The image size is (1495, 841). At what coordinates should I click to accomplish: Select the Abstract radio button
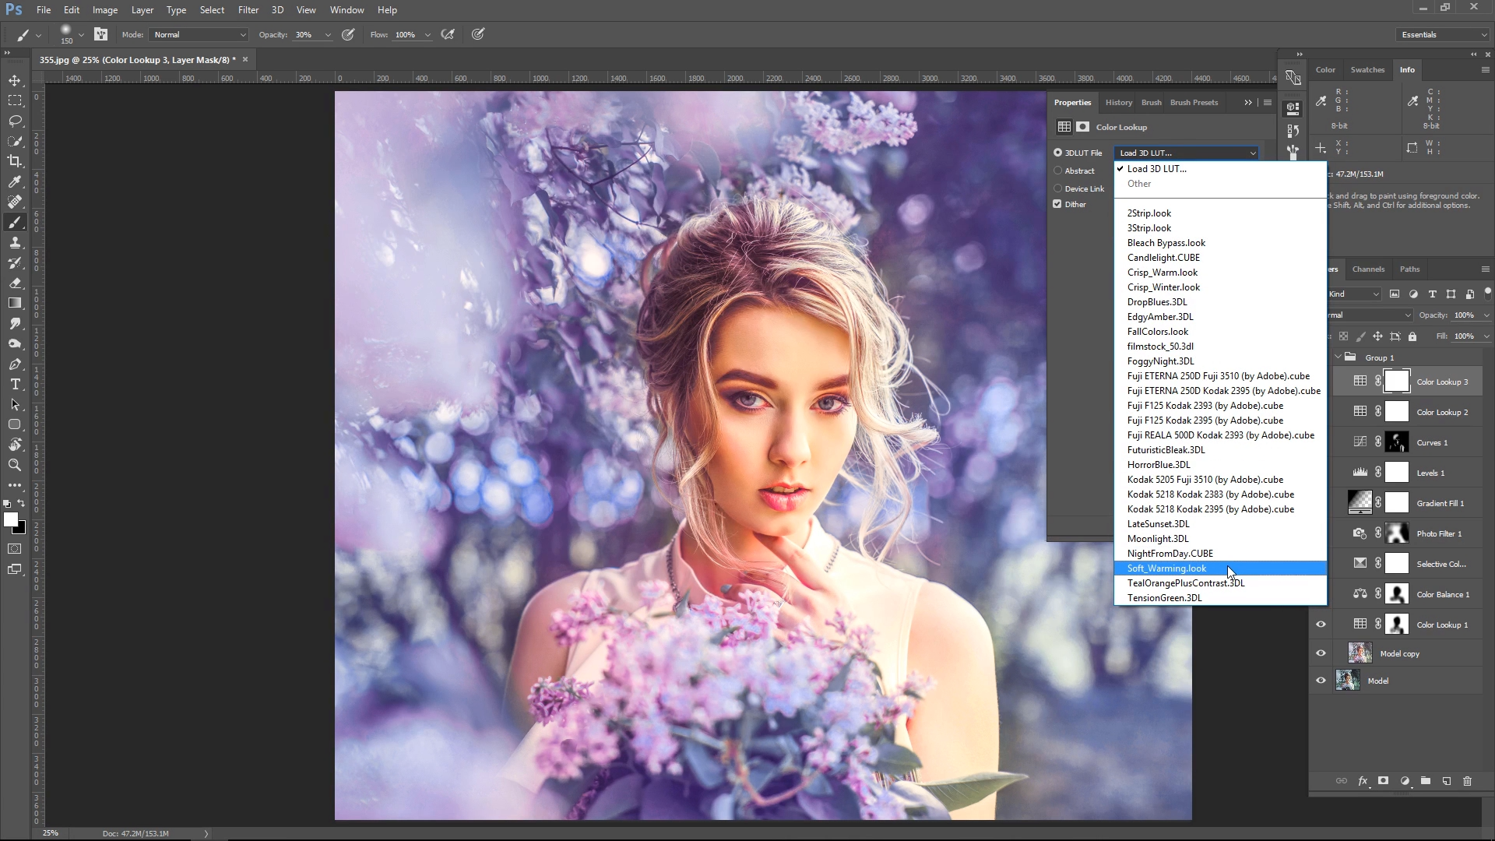[x=1057, y=171]
